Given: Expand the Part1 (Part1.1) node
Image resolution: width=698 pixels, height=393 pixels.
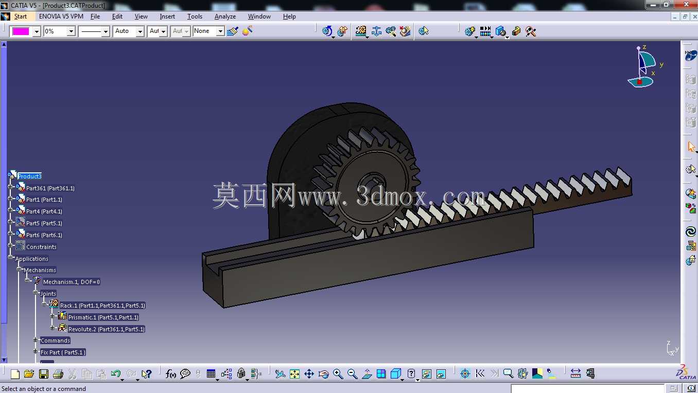Looking at the screenshot, I should tap(11, 199).
